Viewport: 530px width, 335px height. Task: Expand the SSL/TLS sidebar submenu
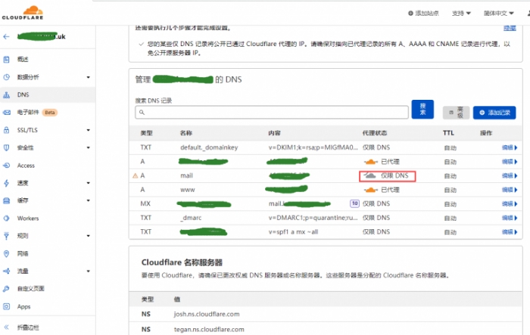point(88,130)
